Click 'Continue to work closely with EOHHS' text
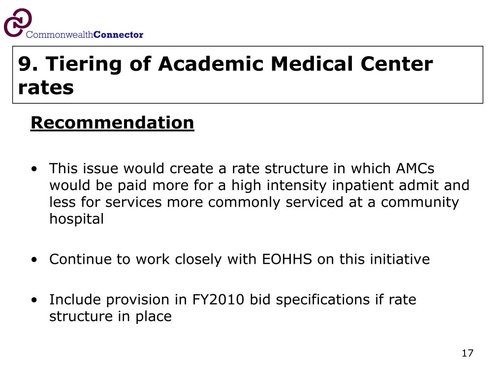The image size is (504, 378). coord(181,259)
